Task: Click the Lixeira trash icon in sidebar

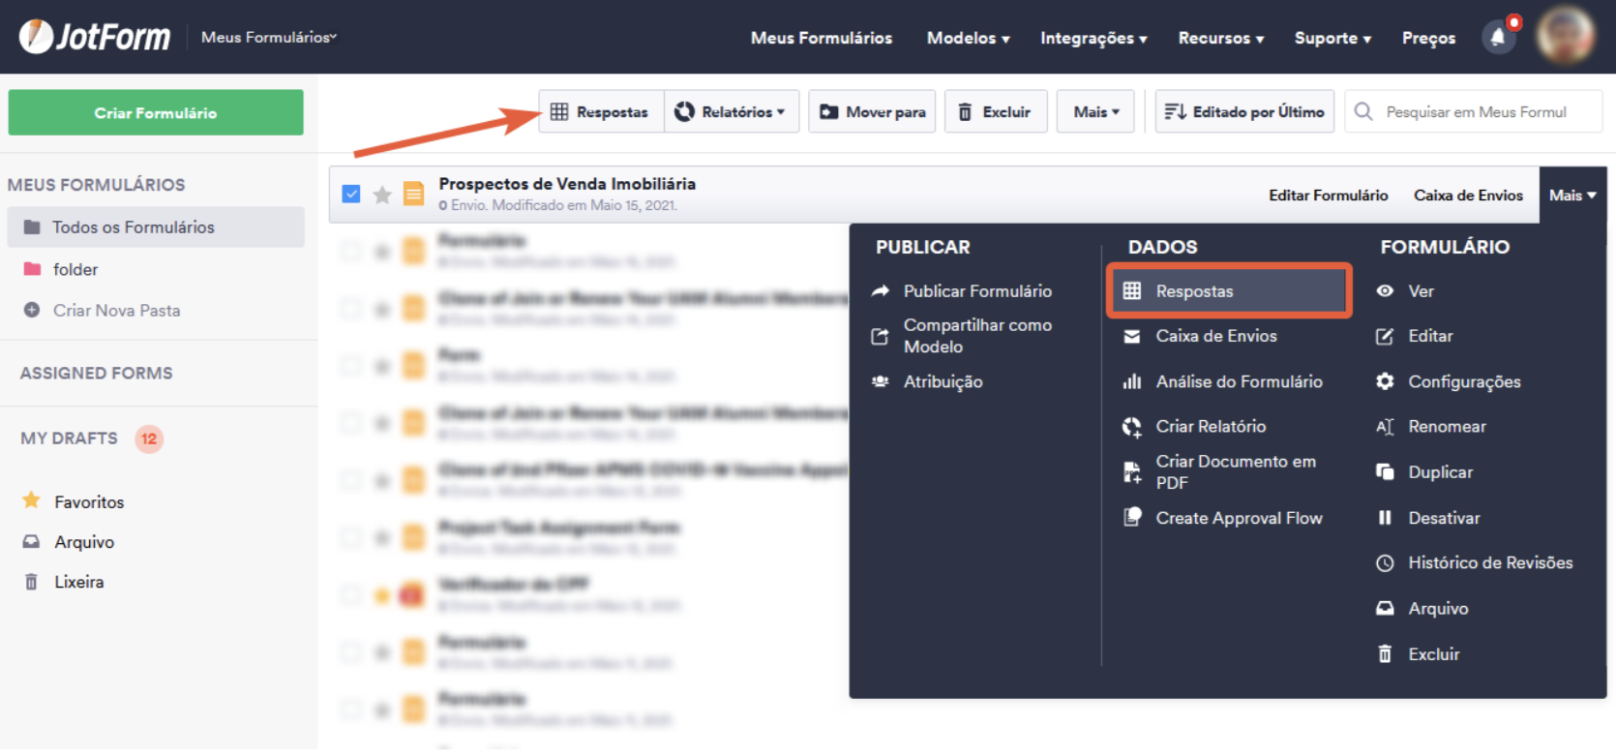Action: pos(31,582)
